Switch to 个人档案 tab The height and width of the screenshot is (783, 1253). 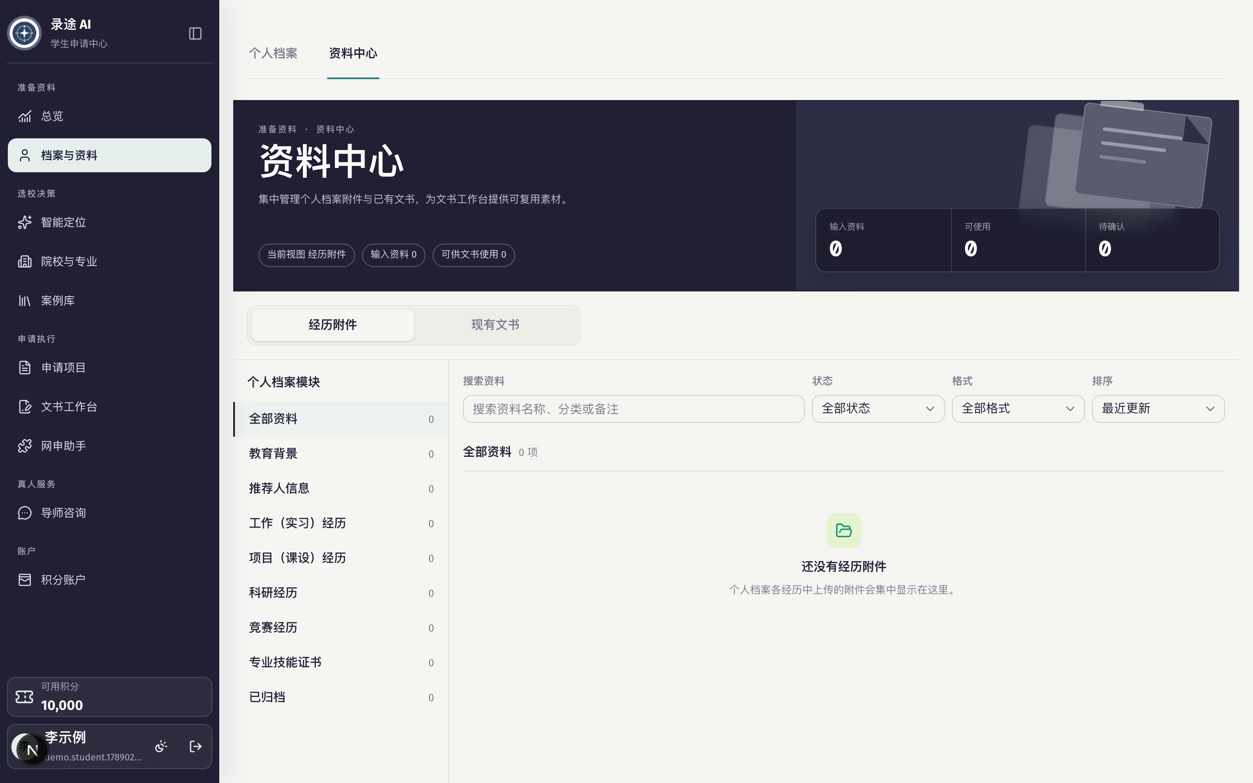[x=273, y=54]
